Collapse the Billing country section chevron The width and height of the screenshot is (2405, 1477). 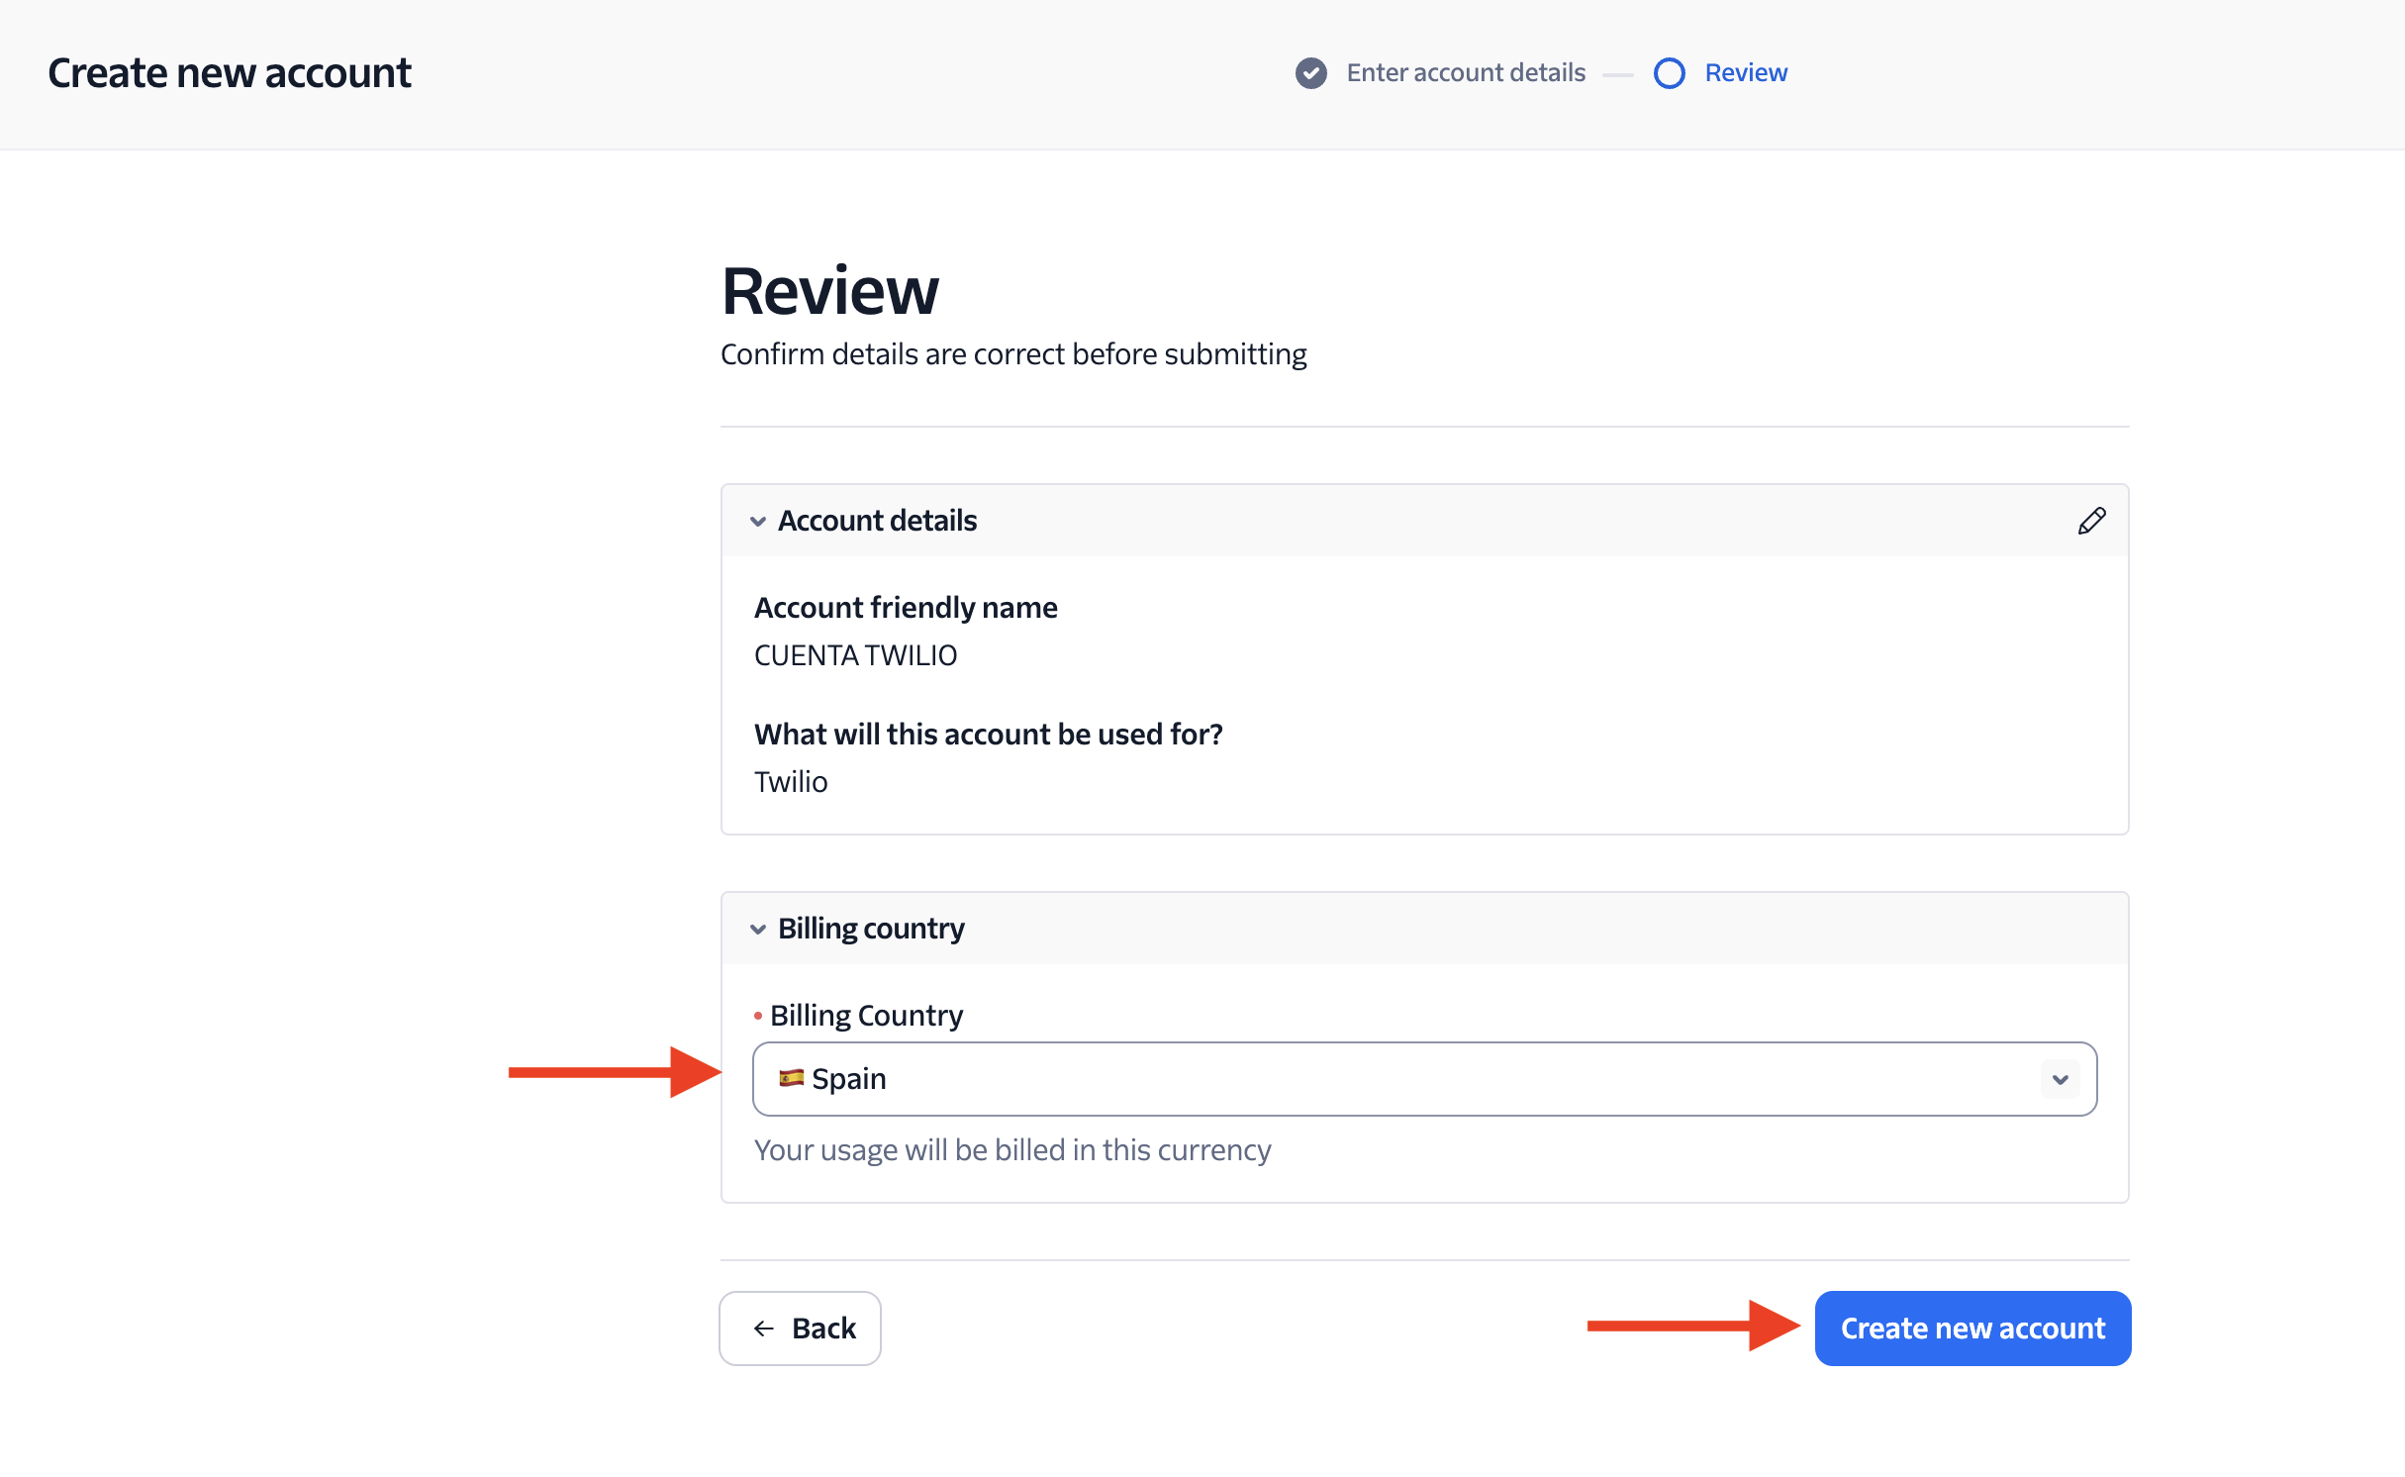pyautogui.click(x=758, y=930)
